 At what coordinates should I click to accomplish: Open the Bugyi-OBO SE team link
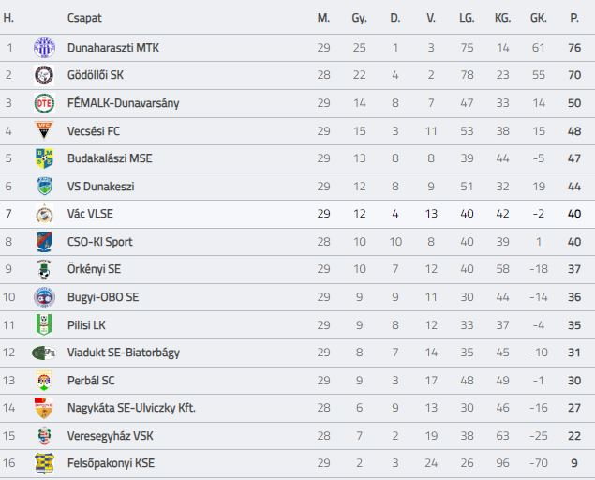(x=103, y=297)
